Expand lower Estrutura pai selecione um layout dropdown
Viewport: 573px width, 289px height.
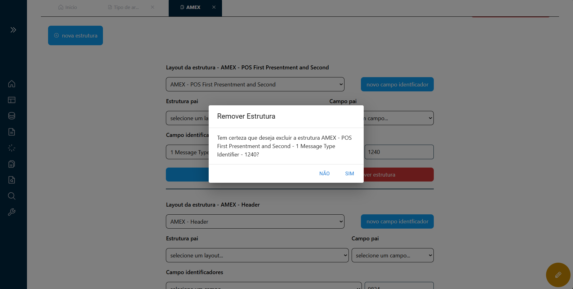pos(257,255)
